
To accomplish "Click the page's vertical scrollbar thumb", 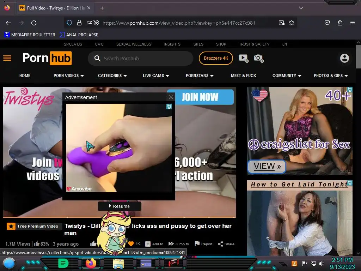I will coord(358,56).
